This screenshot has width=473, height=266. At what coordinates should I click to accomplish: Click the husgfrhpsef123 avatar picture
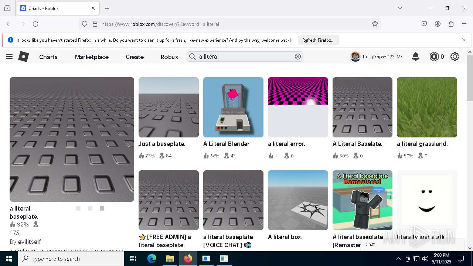(x=355, y=57)
